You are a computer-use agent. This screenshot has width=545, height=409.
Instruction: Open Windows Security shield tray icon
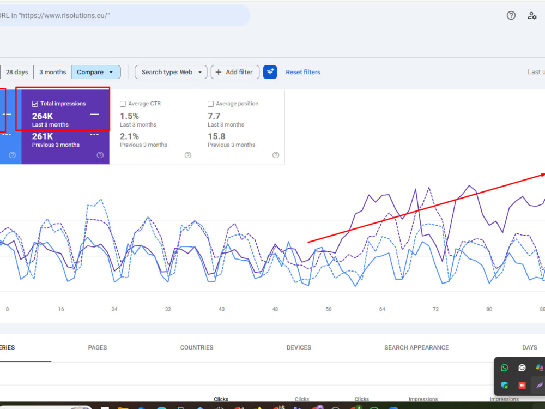click(504, 385)
